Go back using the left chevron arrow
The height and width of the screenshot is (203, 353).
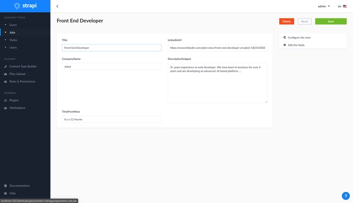pos(57,6)
